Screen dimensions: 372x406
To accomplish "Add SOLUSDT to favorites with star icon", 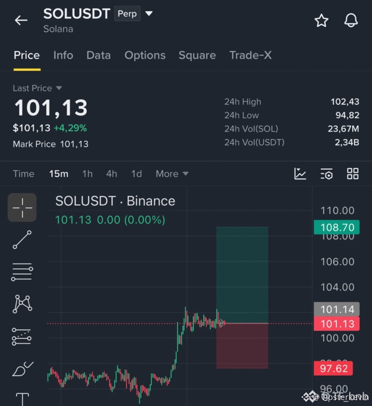I will click(x=321, y=20).
